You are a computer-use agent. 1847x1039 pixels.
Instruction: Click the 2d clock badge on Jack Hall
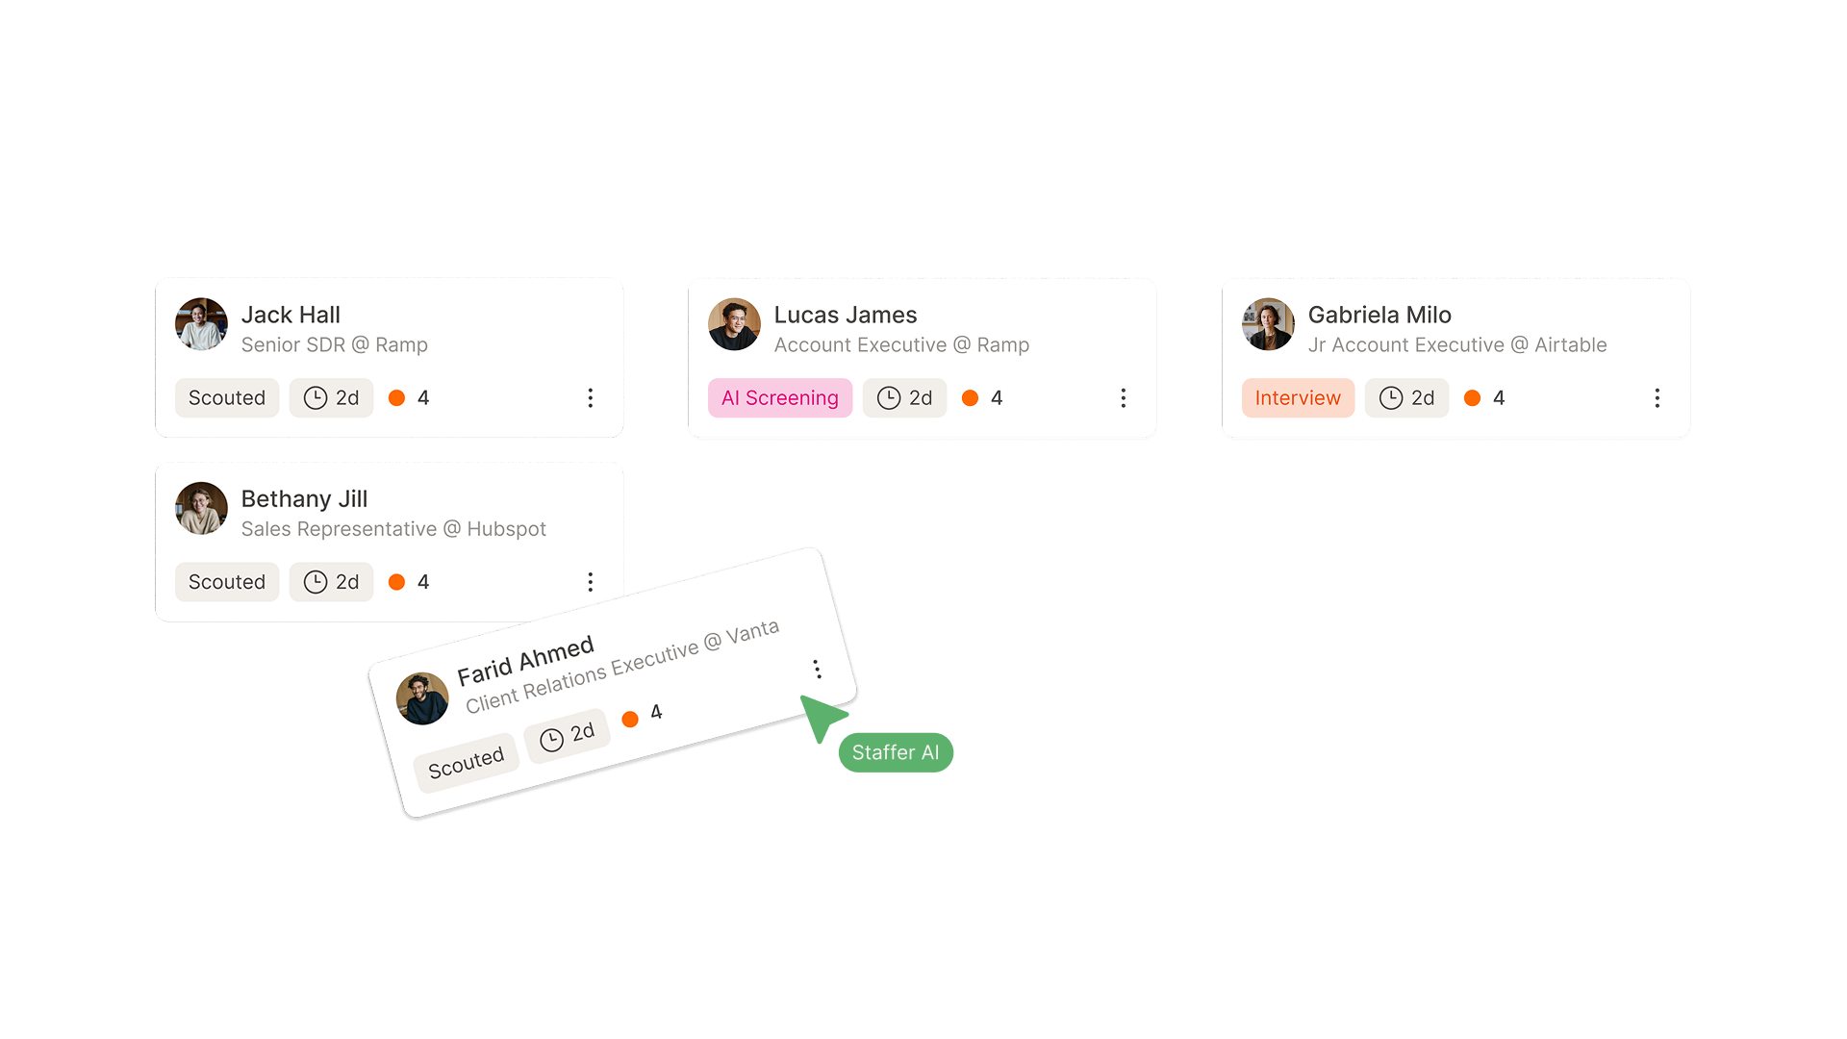pyautogui.click(x=331, y=398)
